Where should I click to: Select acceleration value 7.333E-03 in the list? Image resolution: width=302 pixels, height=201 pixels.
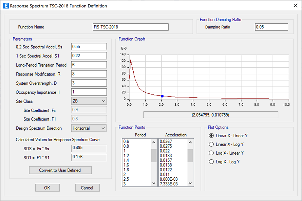point(169,184)
